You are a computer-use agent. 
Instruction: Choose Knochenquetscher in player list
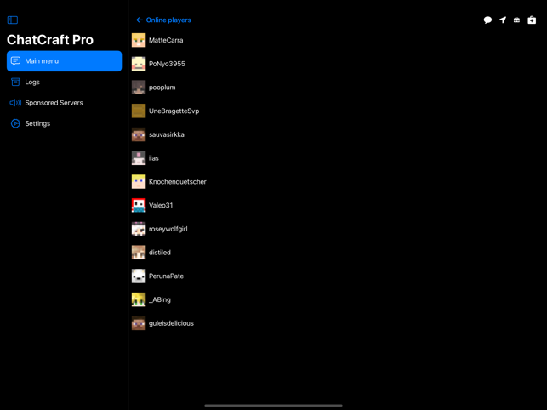click(x=177, y=181)
